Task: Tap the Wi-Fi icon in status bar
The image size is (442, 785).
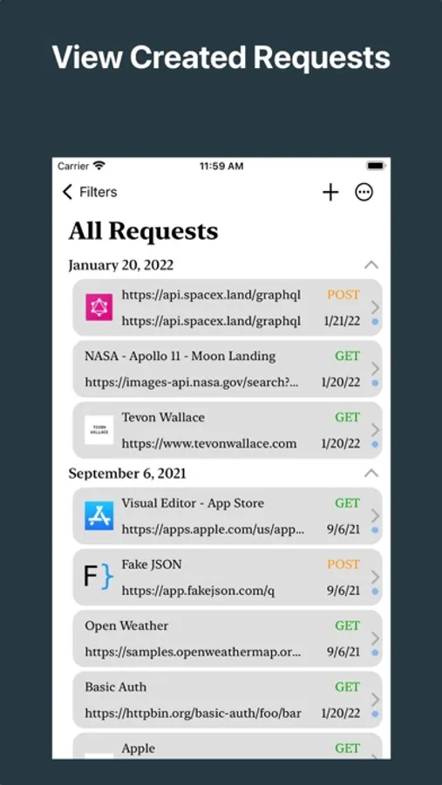Action: [99, 166]
